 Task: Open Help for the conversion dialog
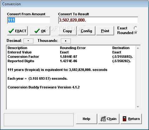click(x=86, y=119)
